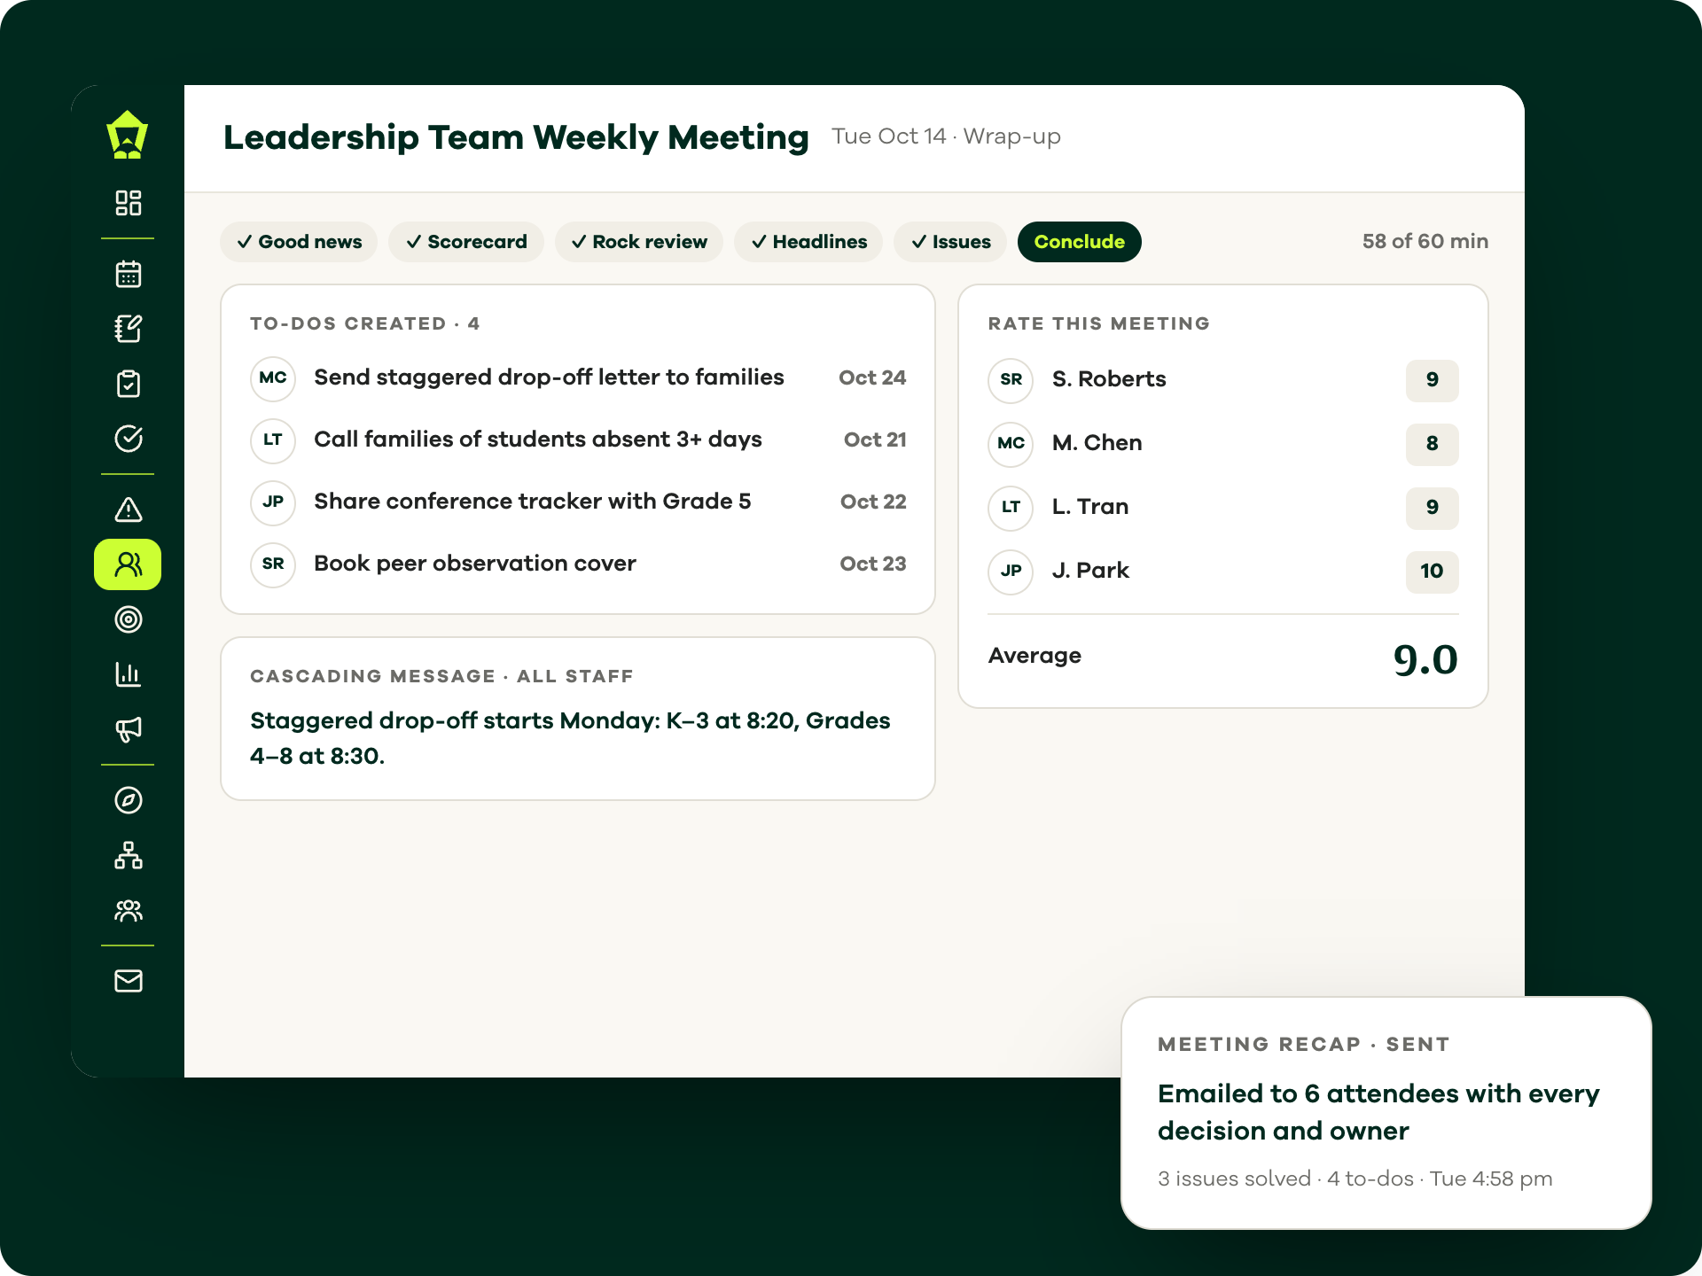The image size is (1702, 1276).
Task: Click the green app logo in sidebar
Action: point(128,135)
